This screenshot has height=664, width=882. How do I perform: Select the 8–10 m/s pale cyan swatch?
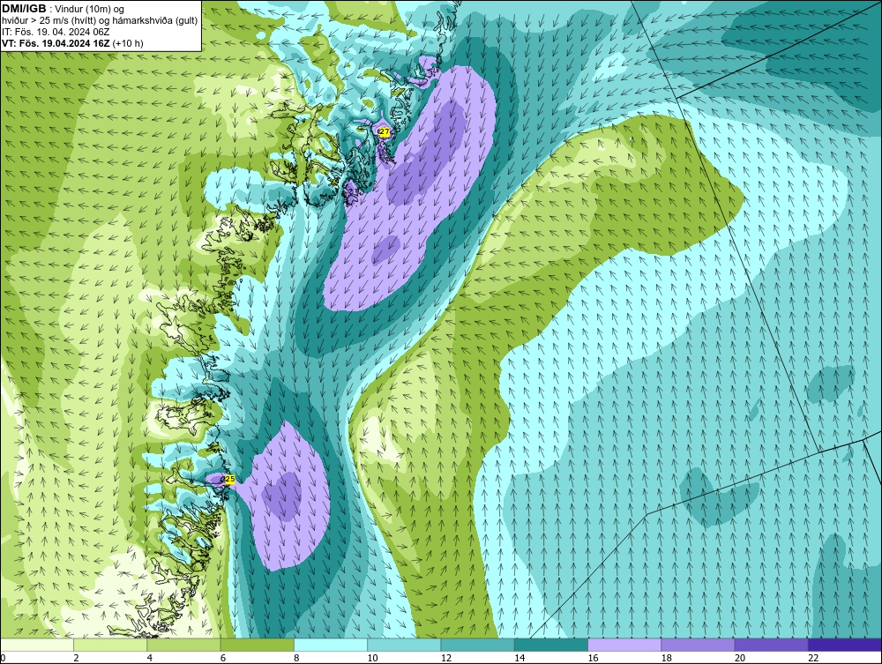tap(331, 645)
